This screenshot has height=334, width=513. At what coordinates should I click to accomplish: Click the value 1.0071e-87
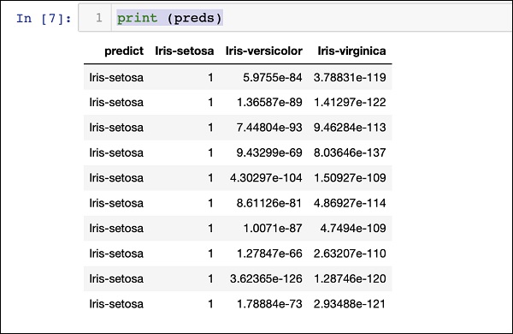click(x=273, y=229)
